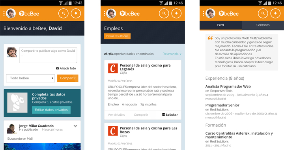Click Ver detalles on Leganés job
Screen dimensions: 284x150
116,115
